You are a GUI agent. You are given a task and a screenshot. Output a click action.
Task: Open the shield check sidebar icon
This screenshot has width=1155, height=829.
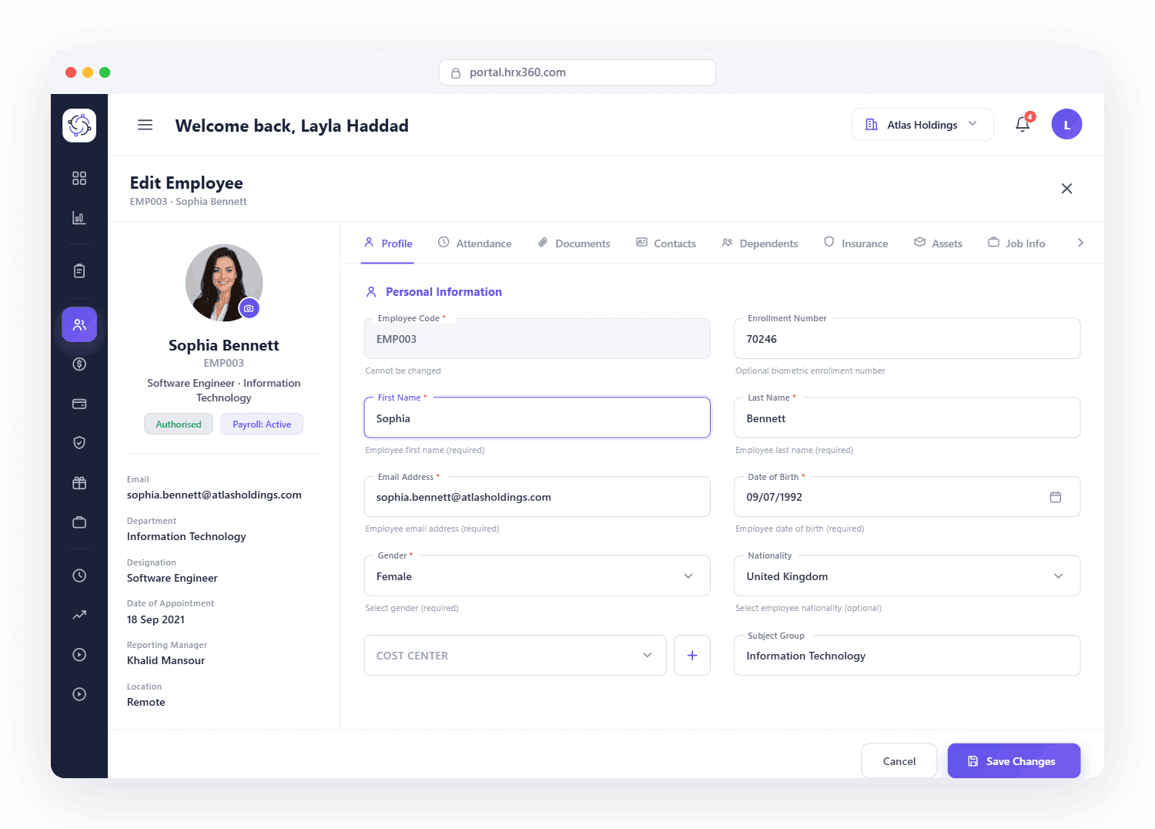pyautogui.click(x=79, y=442)
